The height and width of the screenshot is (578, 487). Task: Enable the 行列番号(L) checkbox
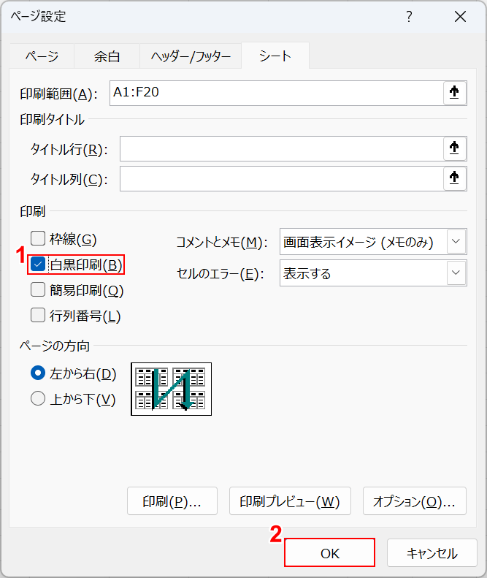click(38, 315)
